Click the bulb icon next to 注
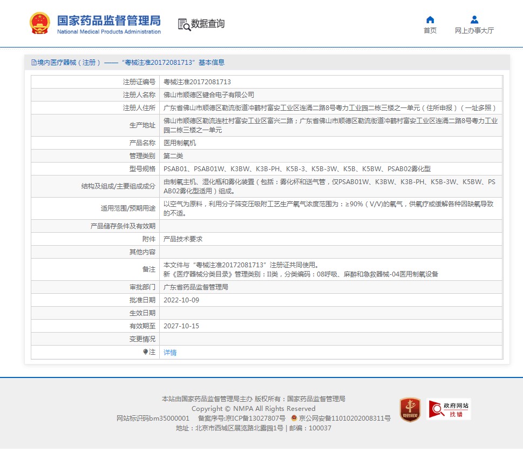Screen dimensions: 523x459 click(145, 352)
